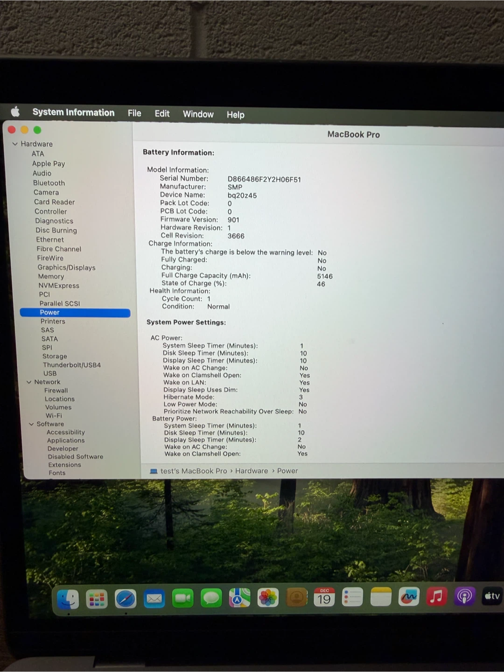Open the File menu

[134, 113]
